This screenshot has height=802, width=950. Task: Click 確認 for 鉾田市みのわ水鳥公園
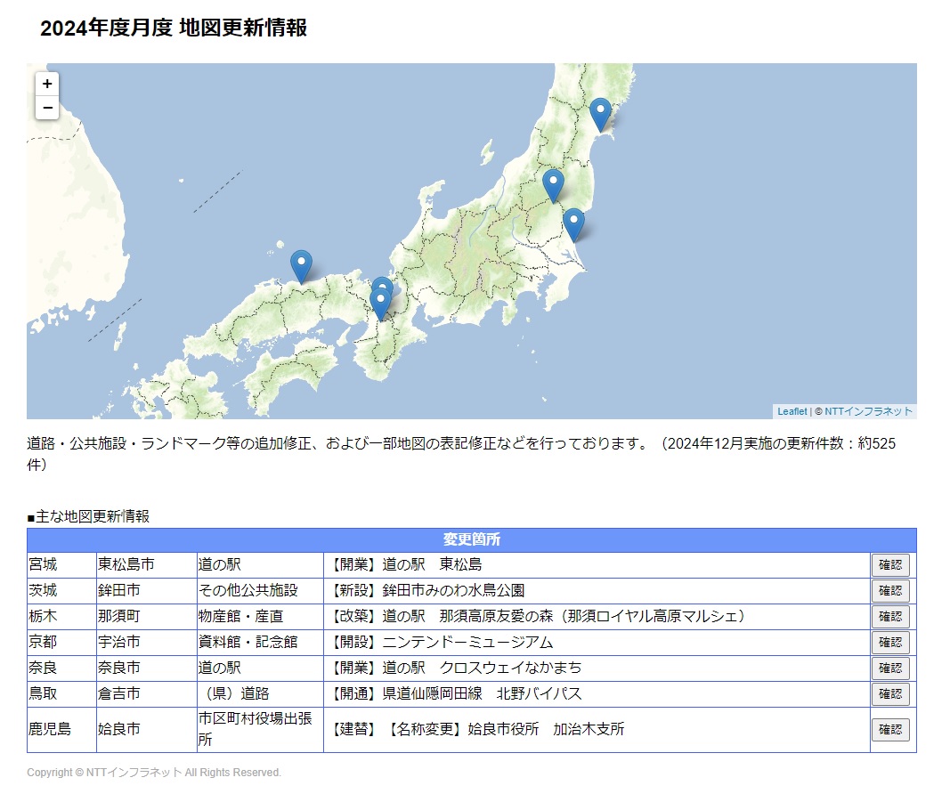pyautogui.click(x=890, y=591)
